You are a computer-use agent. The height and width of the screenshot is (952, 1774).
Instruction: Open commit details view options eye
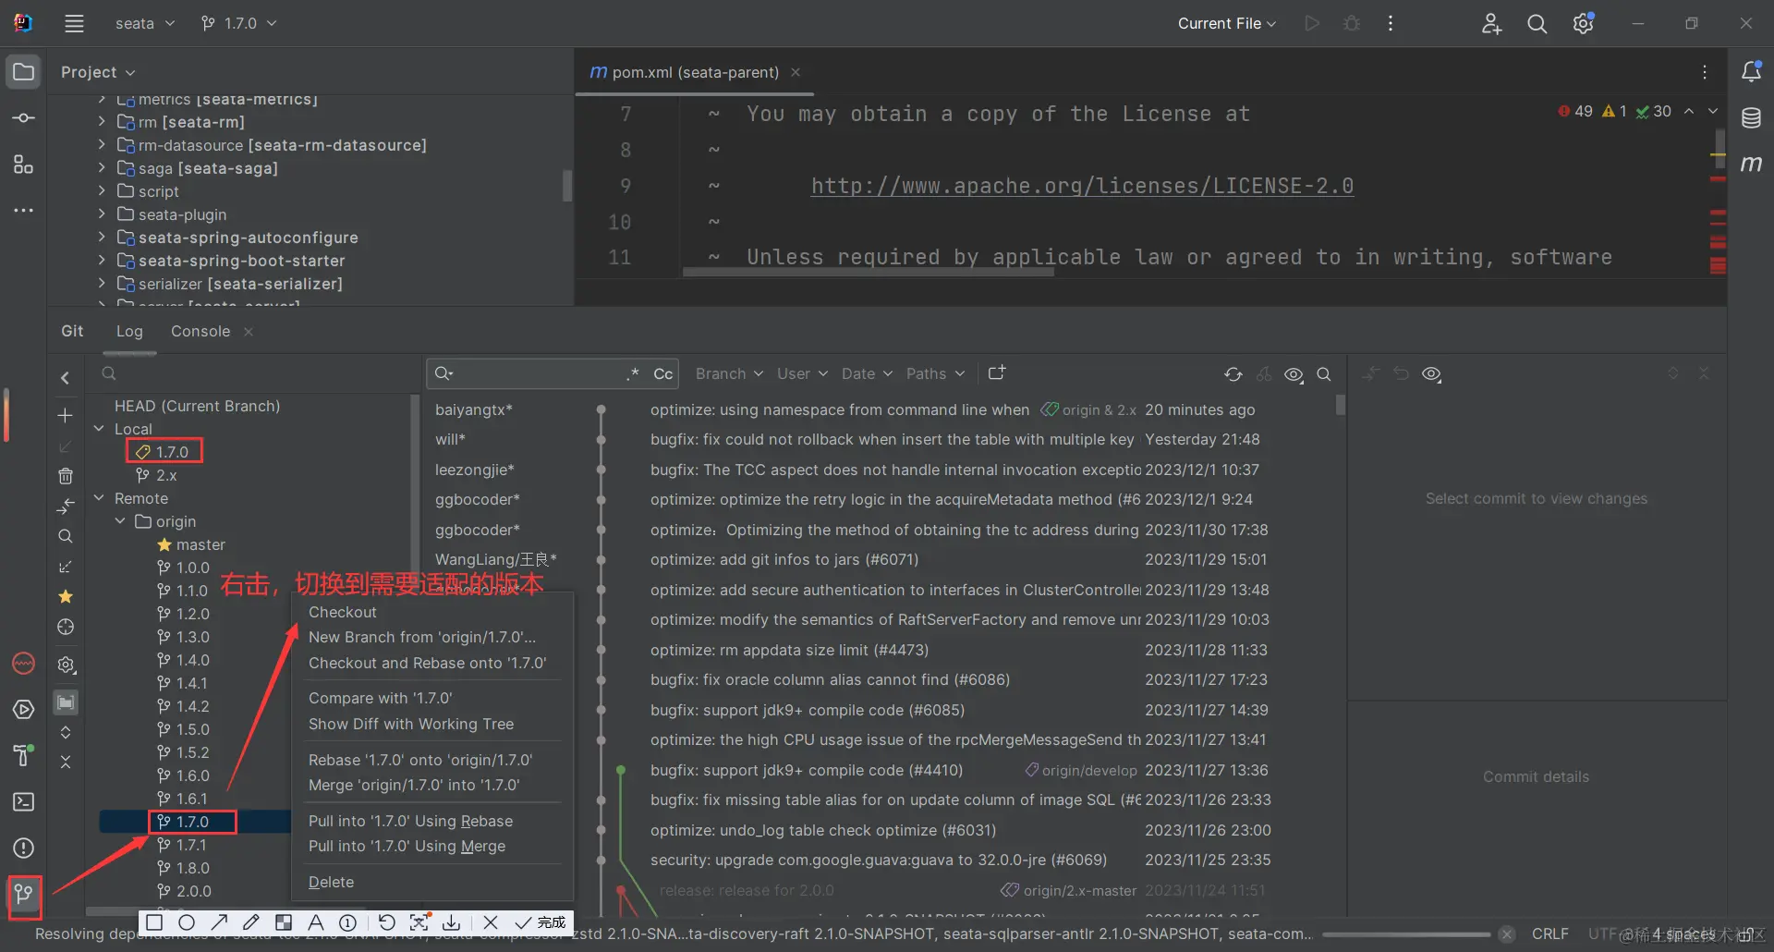1432,374
